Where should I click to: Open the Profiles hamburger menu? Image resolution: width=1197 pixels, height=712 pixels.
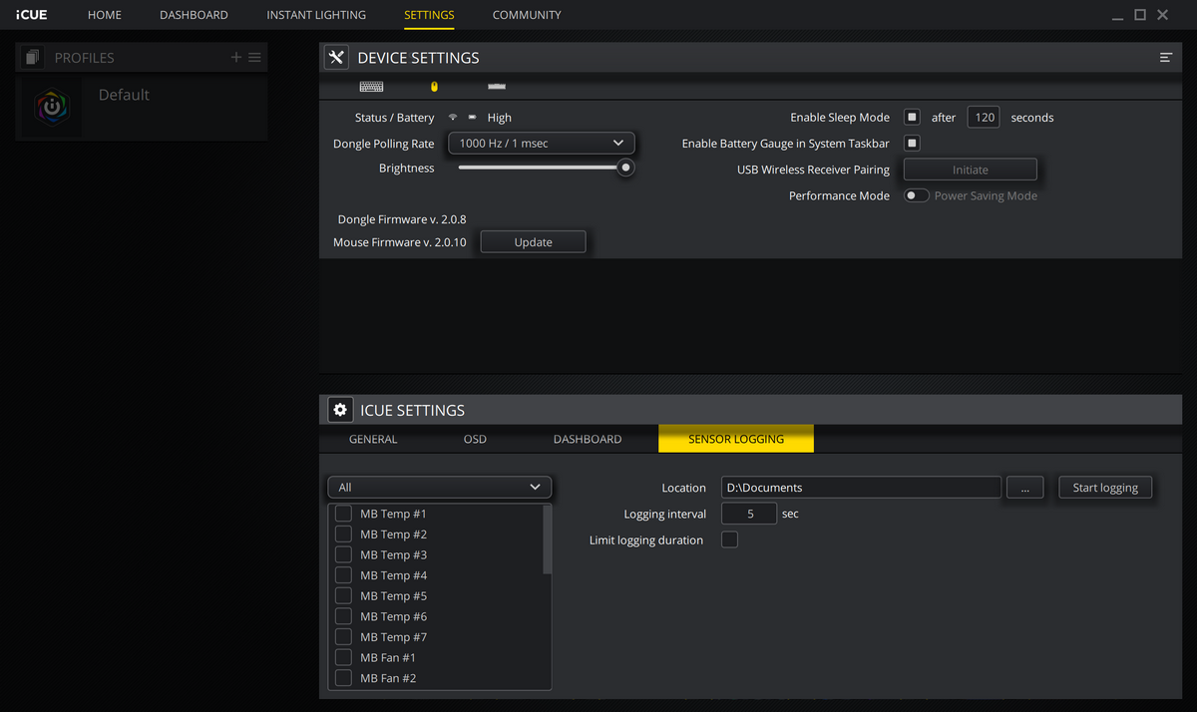point(255,58)
